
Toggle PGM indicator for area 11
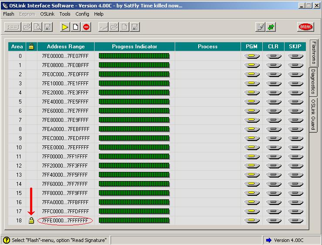pyautogui.click(x=251, y=157)
